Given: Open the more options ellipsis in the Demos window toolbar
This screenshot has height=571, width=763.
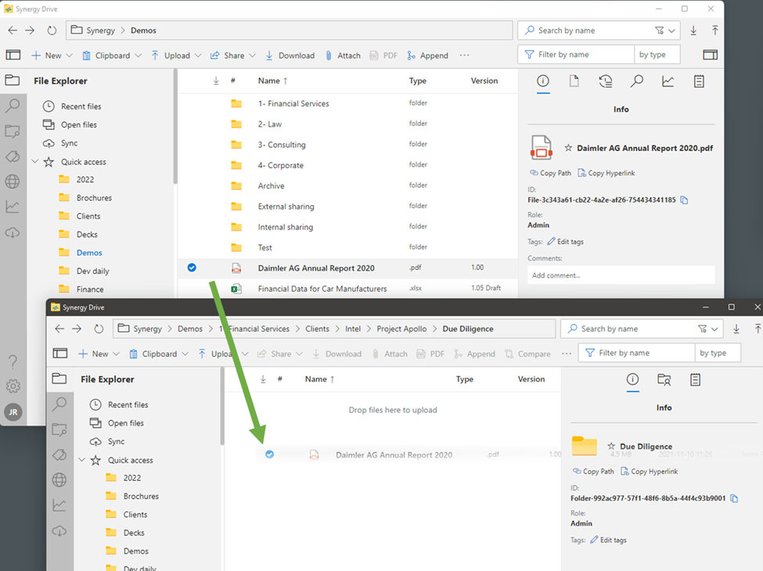Looking at the screenshot, I should (464, 55).
